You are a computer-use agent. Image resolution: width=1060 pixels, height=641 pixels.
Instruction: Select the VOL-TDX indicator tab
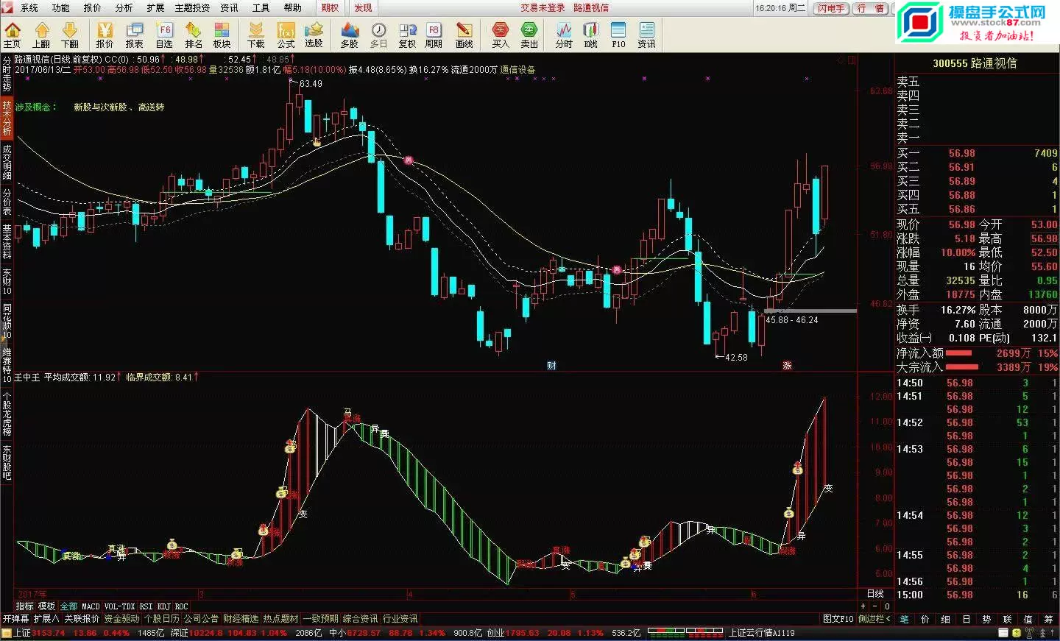[119, 606]
